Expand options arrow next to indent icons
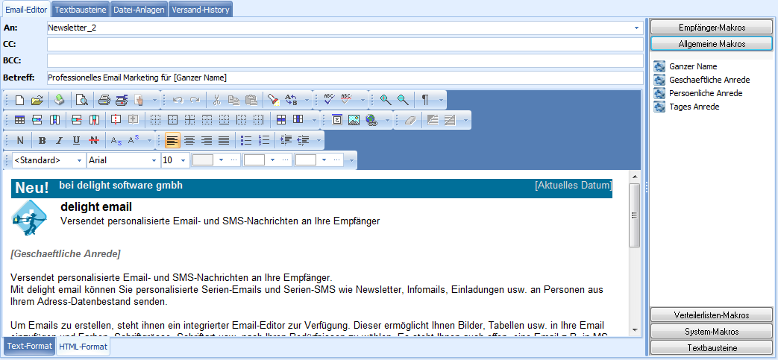Screen dimensions: 778x360 pyautogui.click(x=318, y=140)
